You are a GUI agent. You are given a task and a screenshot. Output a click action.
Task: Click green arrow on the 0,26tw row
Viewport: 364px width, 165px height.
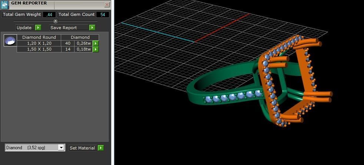[96, 43]
